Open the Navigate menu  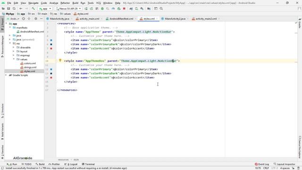[x=33, y=3]
